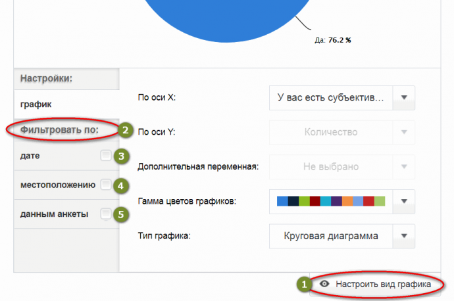Click the Гамма цветов графиков: label
Viewport: 454px width, 301px height.
click(x=187, y=201)
